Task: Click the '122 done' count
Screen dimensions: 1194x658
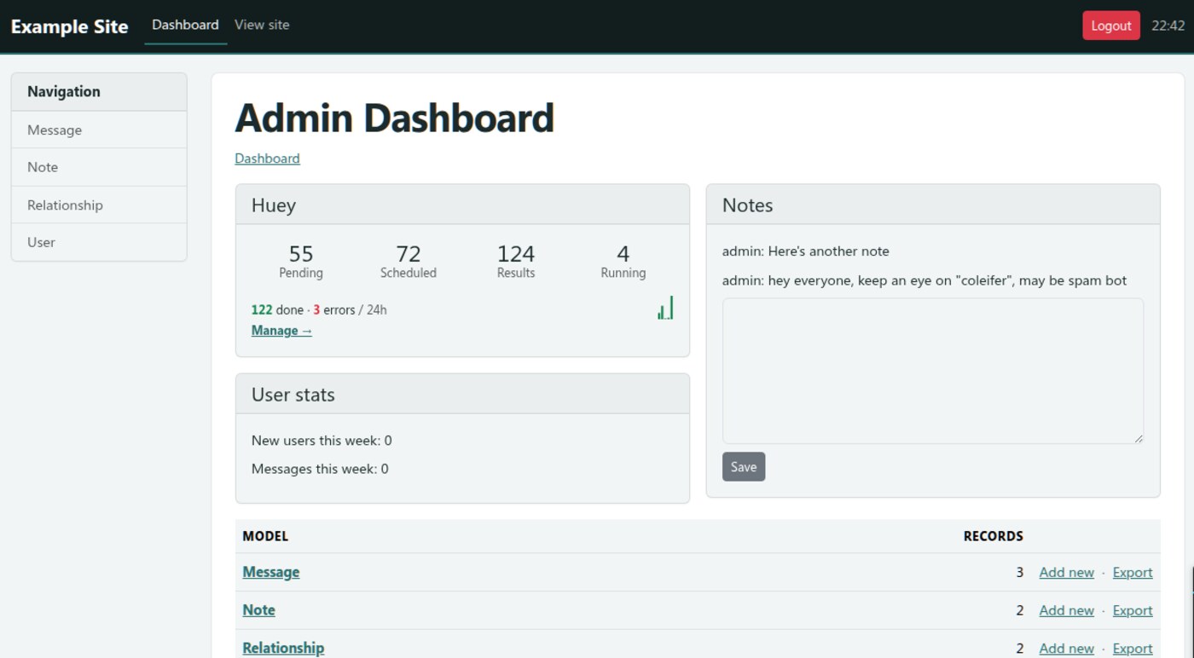Action: 277,310
